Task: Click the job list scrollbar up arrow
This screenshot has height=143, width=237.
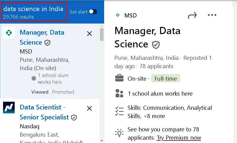Action: click(x=102, y=26)
